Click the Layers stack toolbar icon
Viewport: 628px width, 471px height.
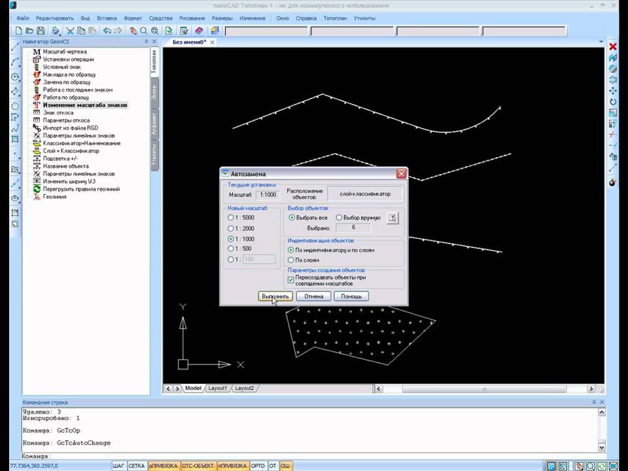click(215, 31)
